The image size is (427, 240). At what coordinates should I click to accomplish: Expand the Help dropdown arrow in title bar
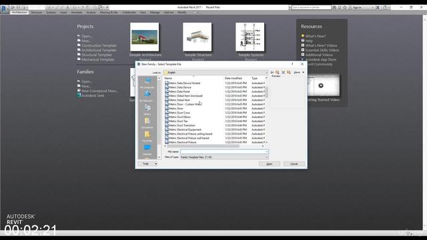pos(389,7)
